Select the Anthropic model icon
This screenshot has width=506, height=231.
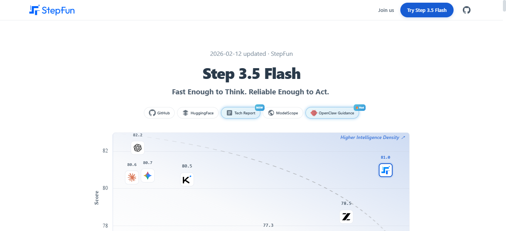(132, 177)
